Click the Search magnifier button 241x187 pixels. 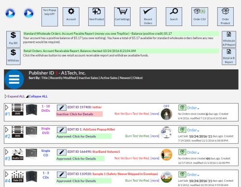(x=174, y=16)
